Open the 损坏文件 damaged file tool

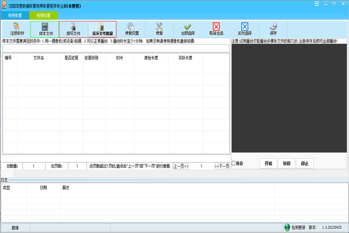73,29
